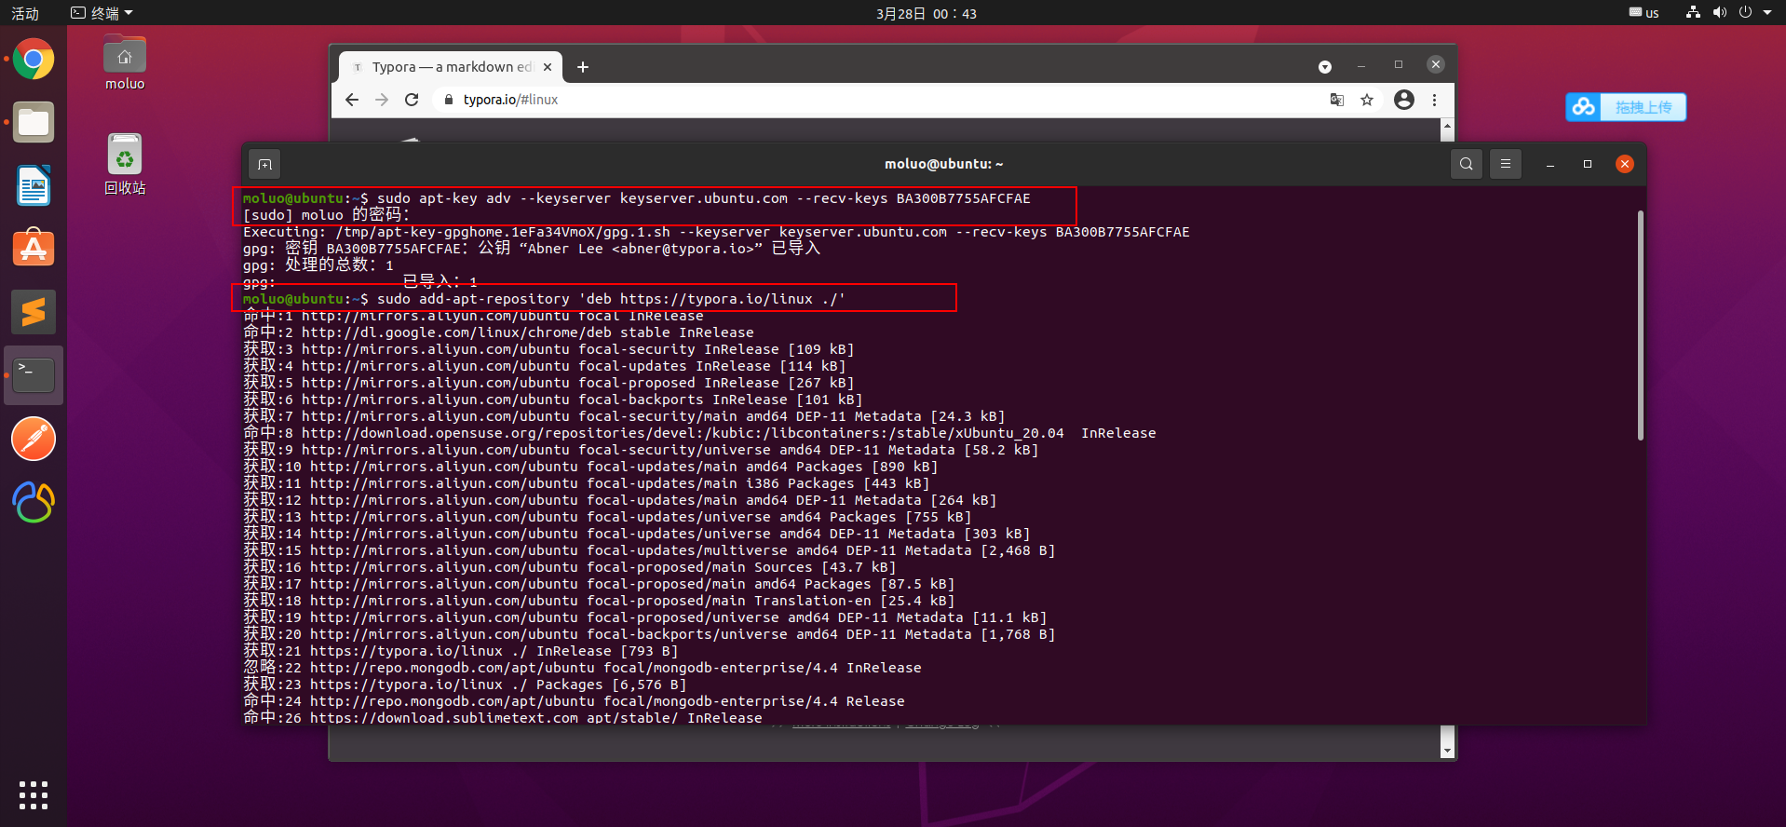Bookmark this page with the star icon
This screenshot has width=1786, height=827.
point(1367,100)
